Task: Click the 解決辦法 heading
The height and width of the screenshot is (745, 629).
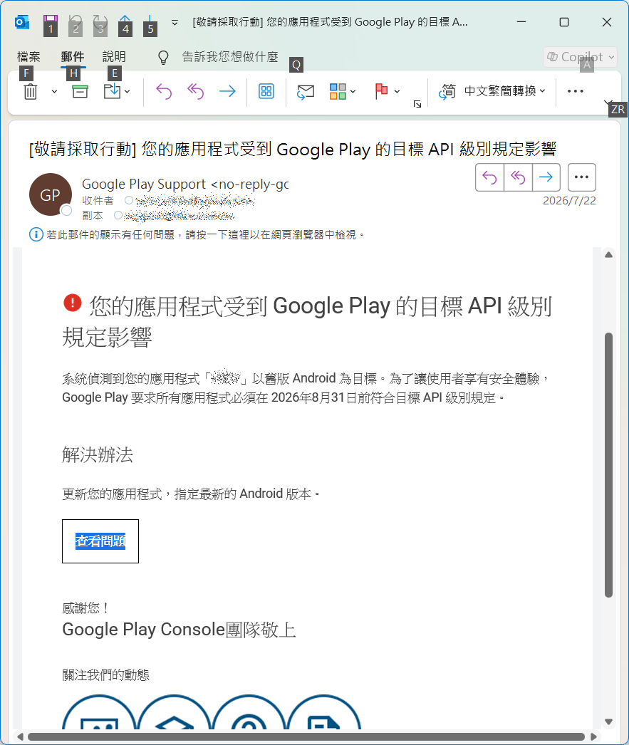Action: 98,454
